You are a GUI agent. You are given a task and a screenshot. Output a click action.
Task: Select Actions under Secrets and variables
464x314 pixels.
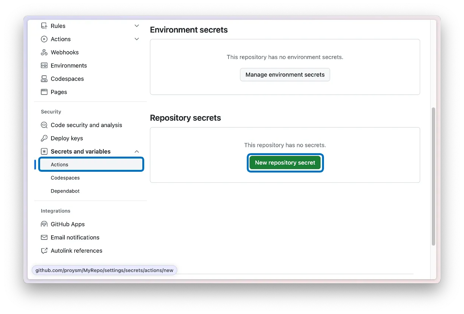point(91,165)
